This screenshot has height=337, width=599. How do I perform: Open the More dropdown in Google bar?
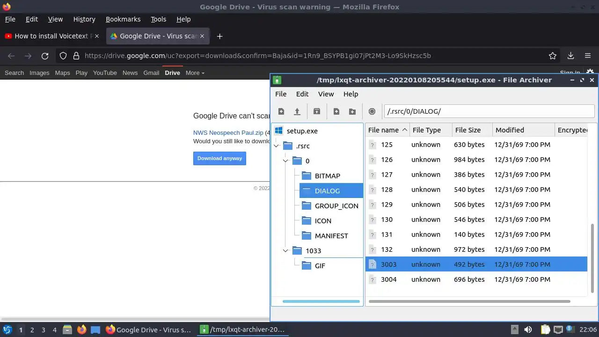[x=195, y=73]
